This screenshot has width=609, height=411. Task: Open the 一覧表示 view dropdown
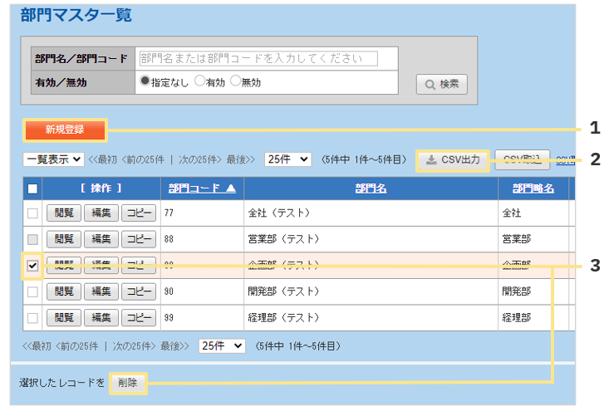[x=53, y=159]
